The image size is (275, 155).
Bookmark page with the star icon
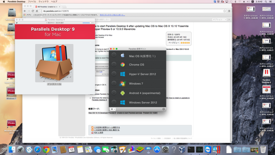(225, 11)
